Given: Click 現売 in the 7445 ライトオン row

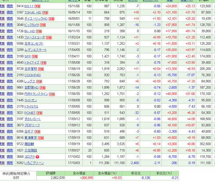Looking at the screenshot, I should coord(10,100).
